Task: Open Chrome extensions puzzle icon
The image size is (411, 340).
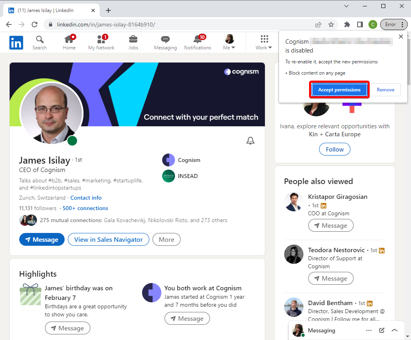Action: click(347, 24)
